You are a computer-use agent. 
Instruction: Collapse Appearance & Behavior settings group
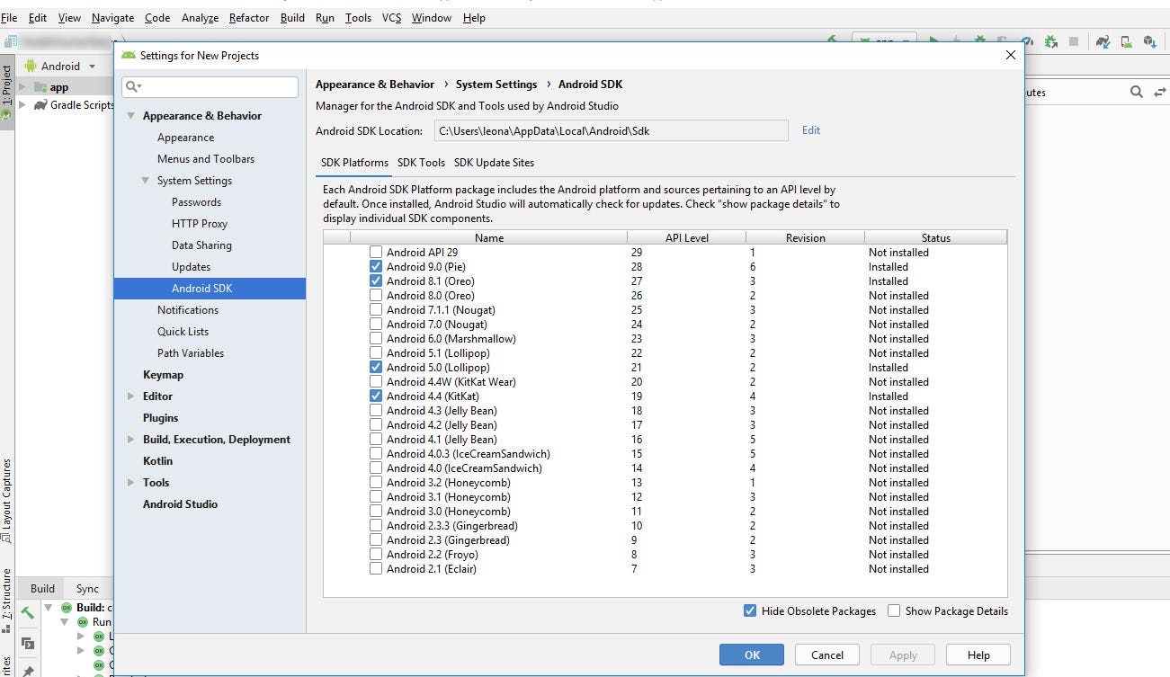coord(131,116)
